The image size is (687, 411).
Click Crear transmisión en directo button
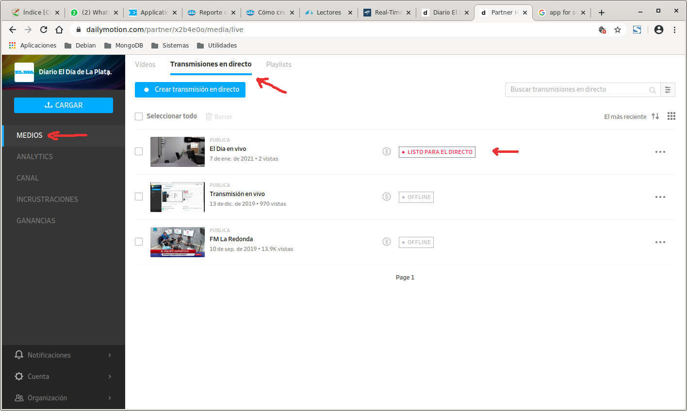(190, 90)
